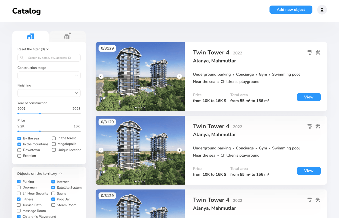
Task: Switch to the furniture interior tab
Action: (x=67, y=37)
